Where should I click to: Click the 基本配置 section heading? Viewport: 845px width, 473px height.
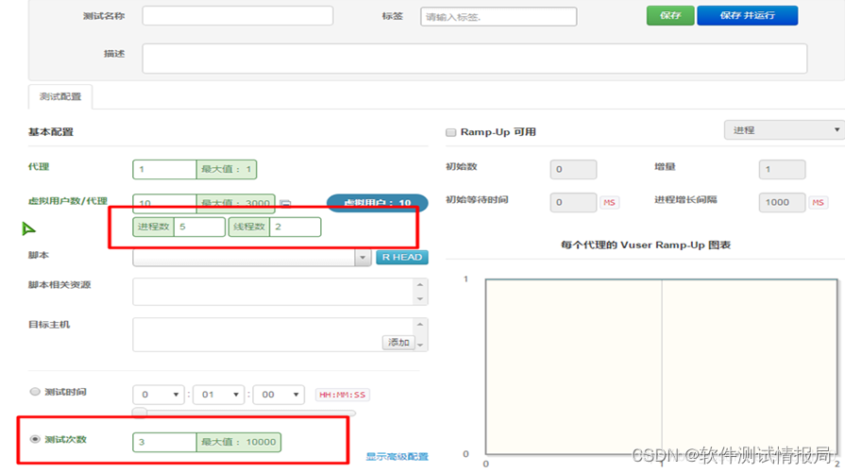(x=51, y=132)
